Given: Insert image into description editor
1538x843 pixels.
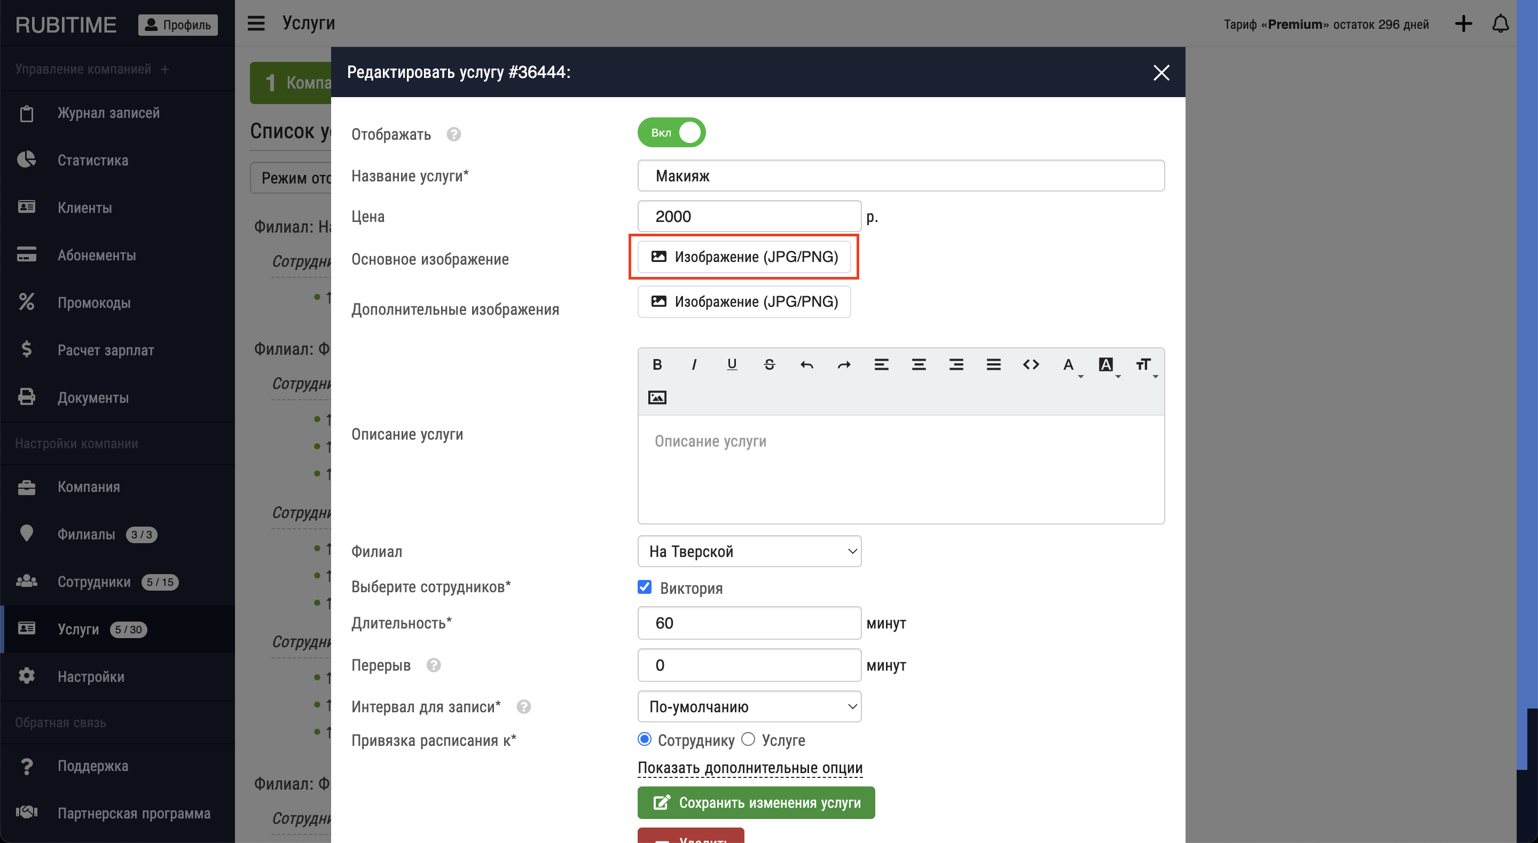Looking at the screenshot, I should (657, 397).
